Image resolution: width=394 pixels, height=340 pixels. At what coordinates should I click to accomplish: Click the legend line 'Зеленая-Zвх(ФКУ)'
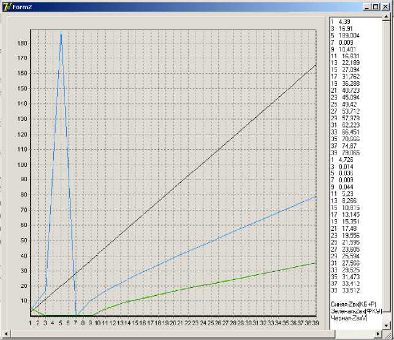coord(355,311)
